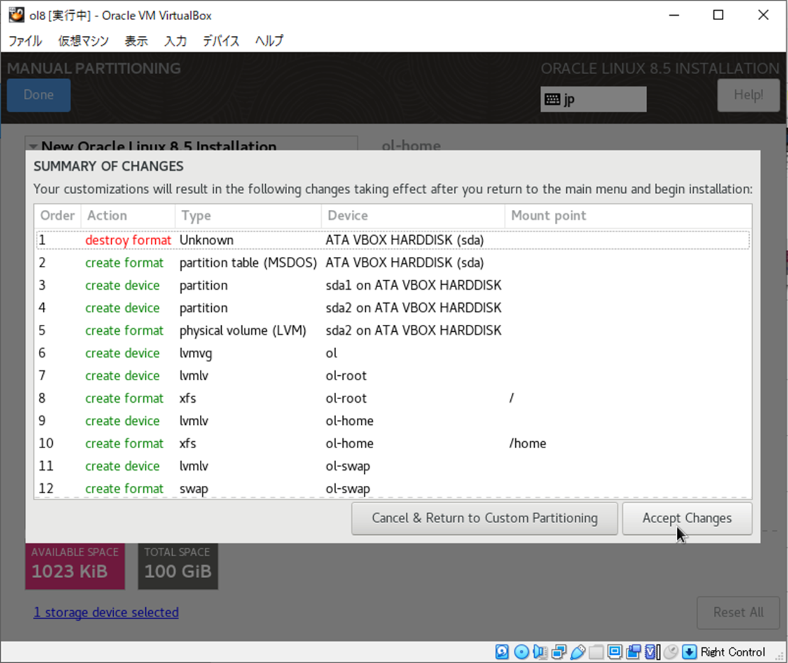
Task: Click the USB devices icon in status bar
Action: [x=577, y=652]
